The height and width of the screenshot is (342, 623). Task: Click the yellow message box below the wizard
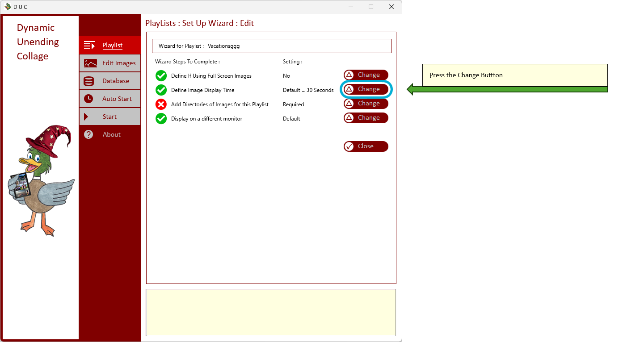pyautogui.click(x=271, y=313)
